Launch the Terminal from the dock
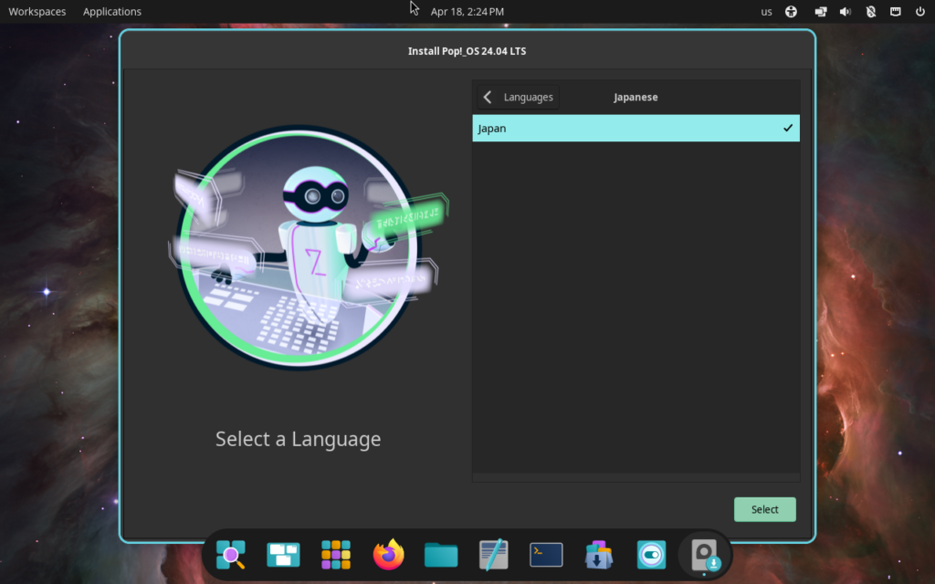The width and height of the screenshot is (935, 584). pos(546,554)
